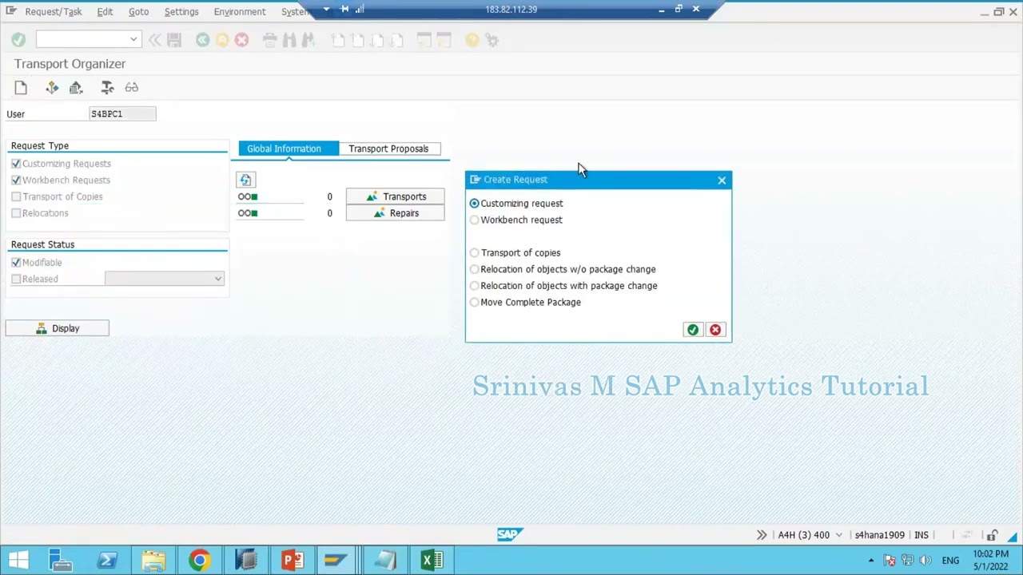
Task: Click the Repairs button
Action: (x=395, y=213)
